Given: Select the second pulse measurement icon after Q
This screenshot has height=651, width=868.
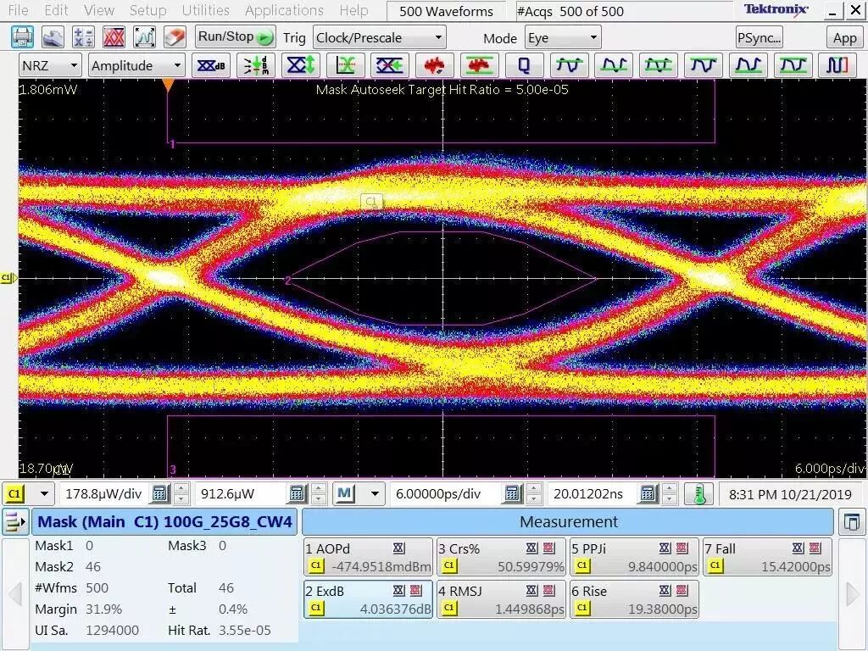Looking at the screenshot, I should (614, 65).
